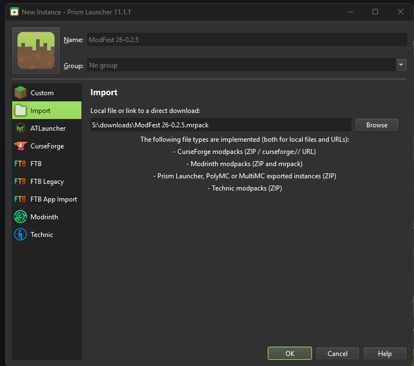Click the Cancel button
This screenshot has height=366, width=414.
tap(338, 353)
